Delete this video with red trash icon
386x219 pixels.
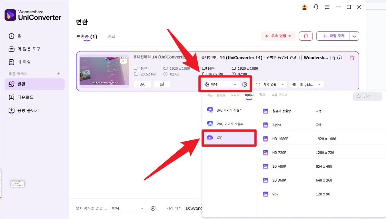point(352,58)
